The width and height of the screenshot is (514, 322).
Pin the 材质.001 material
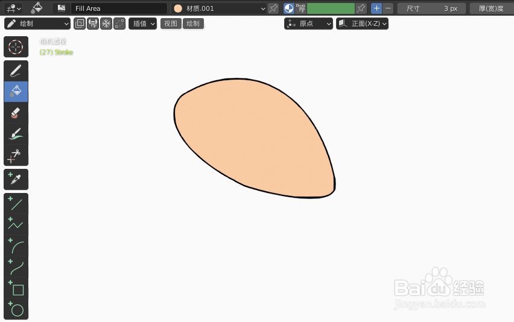(273, 8)
